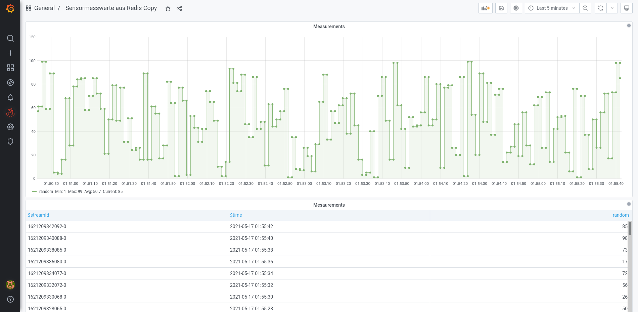Open the Grafana home logo
This screenshot has height=312, width=638.
[x=10, y=8]
